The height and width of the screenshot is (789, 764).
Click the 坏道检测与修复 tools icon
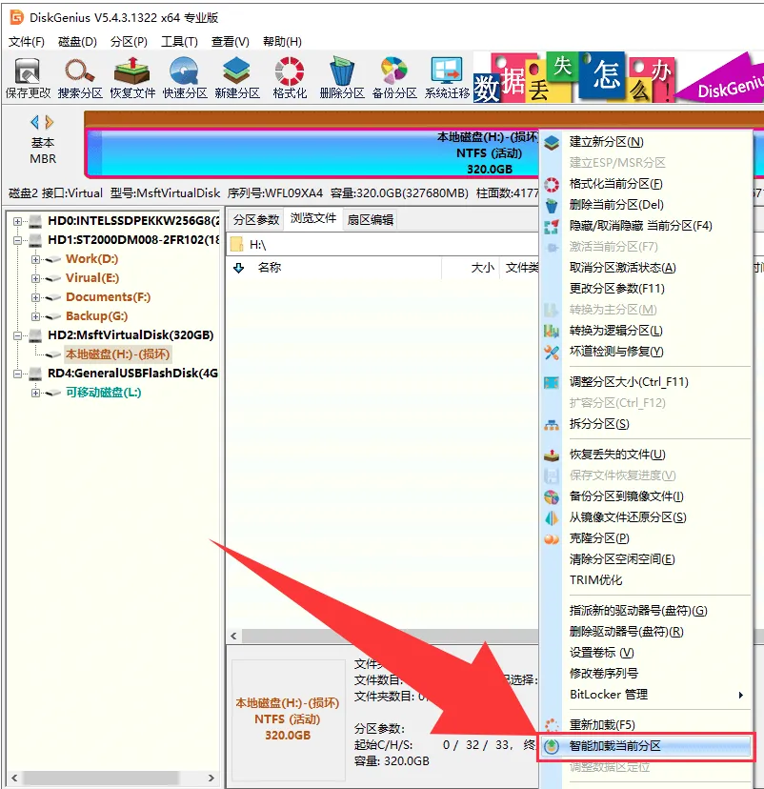click(552, 352)
